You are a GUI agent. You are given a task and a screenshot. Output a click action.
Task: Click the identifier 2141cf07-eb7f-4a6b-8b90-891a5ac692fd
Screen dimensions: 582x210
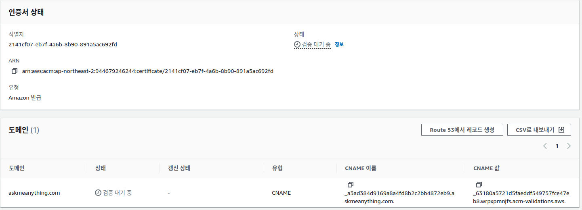(x=63, y=44)
